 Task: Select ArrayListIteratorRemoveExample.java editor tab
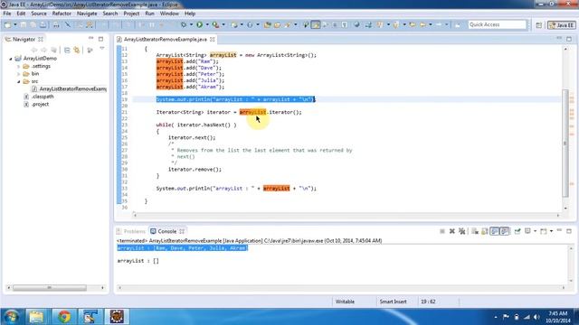click(166, 39)
